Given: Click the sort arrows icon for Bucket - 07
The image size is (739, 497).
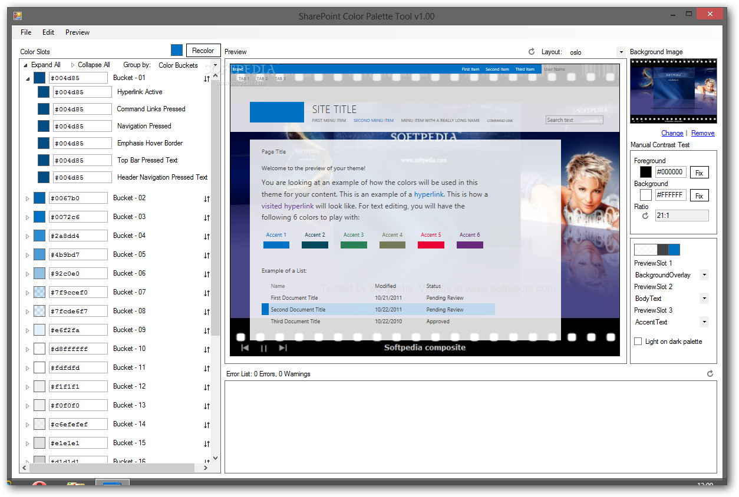Looking at the screenshot, I should coord(207,293).
